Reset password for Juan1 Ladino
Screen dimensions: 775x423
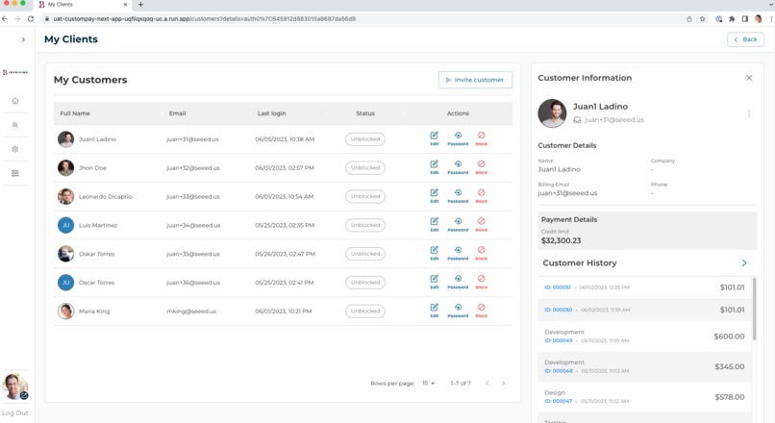point(458,138)
